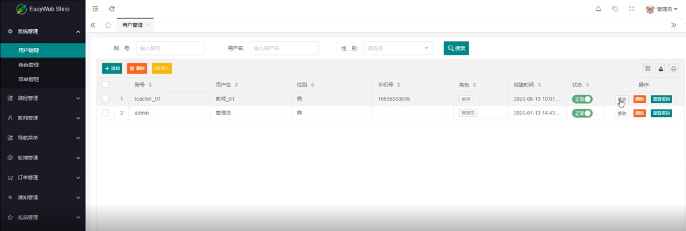
Task: Focus the 用户名 input field
Action: (284, 48)
